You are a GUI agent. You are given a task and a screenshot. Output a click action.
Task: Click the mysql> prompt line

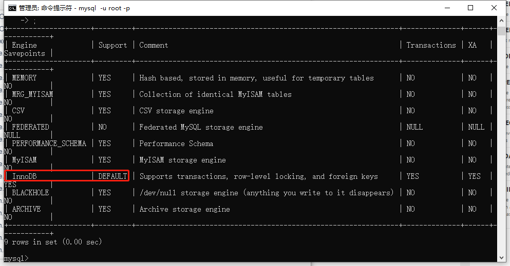click(x=16, y=258)
